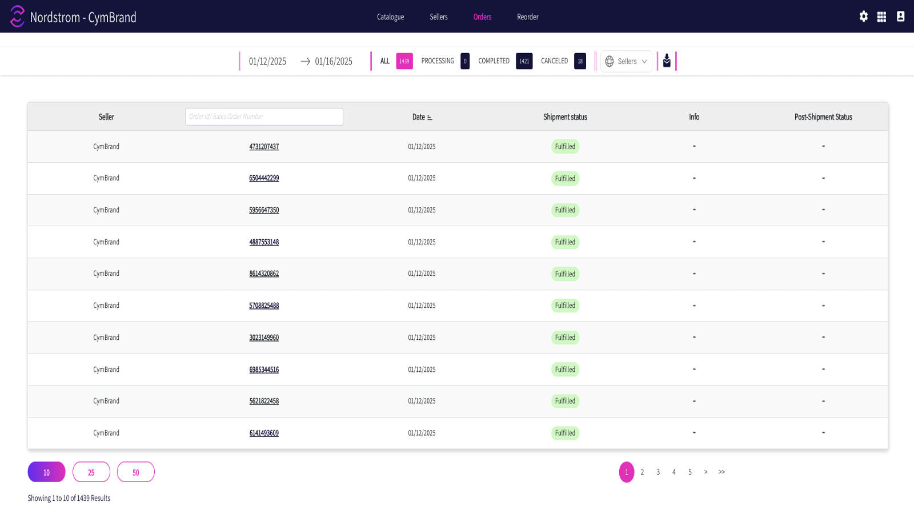
Task: Click the apps grid icon in top bar
Action: (x=881, y=17)
